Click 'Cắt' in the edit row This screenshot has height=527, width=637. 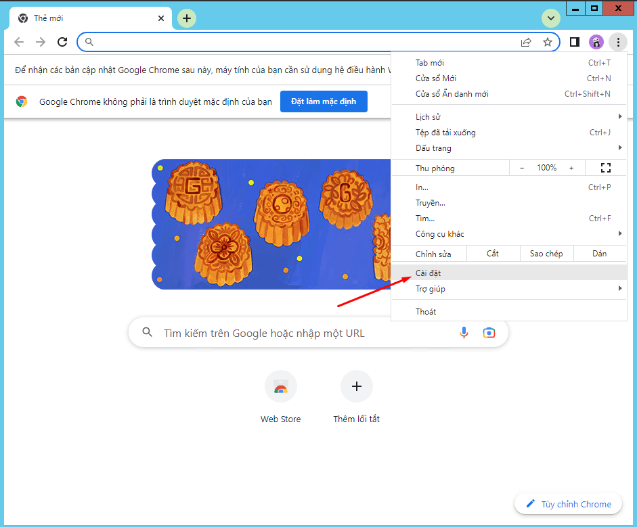pyautogui.click(x=493, y=254)
